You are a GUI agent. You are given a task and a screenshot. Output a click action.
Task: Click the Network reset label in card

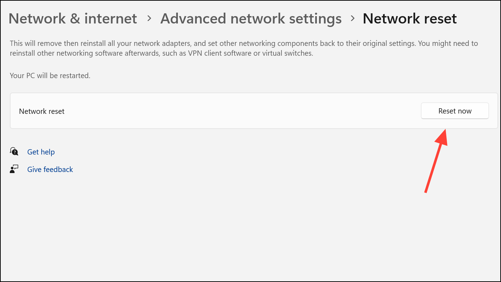pos(42,111)
